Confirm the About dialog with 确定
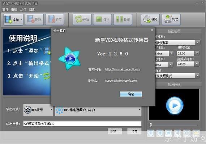This screenshot has width=206, height=144. point(131,94)
